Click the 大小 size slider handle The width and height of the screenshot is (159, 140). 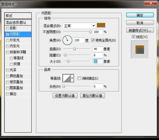(x=68, y=61)
